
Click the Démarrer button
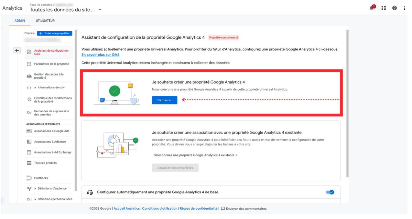click(165, 100)
